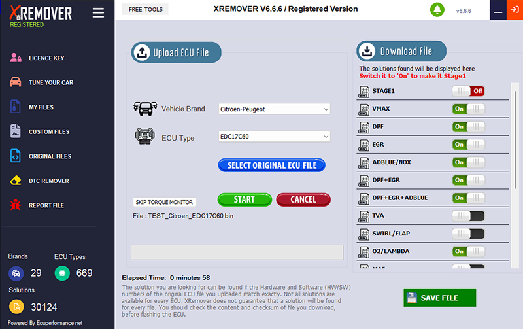Click the green START button

click(245, 199)
